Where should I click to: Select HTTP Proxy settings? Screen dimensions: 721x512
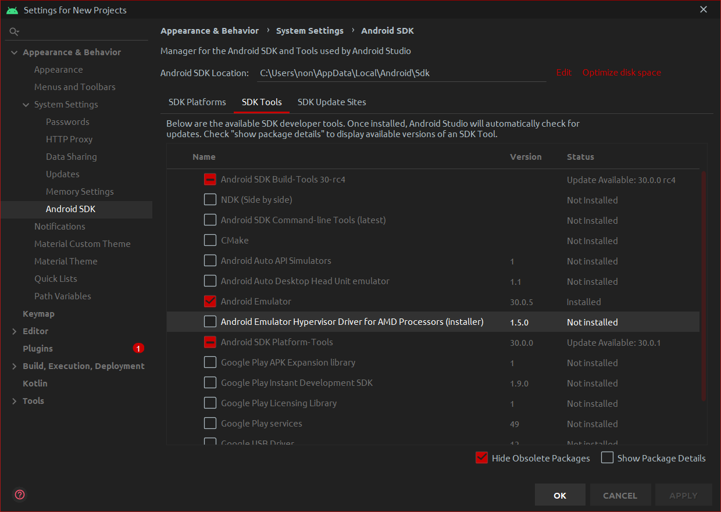69,139
